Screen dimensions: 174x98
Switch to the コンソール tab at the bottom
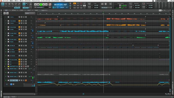pyautogui.click(x=7, y=97)
